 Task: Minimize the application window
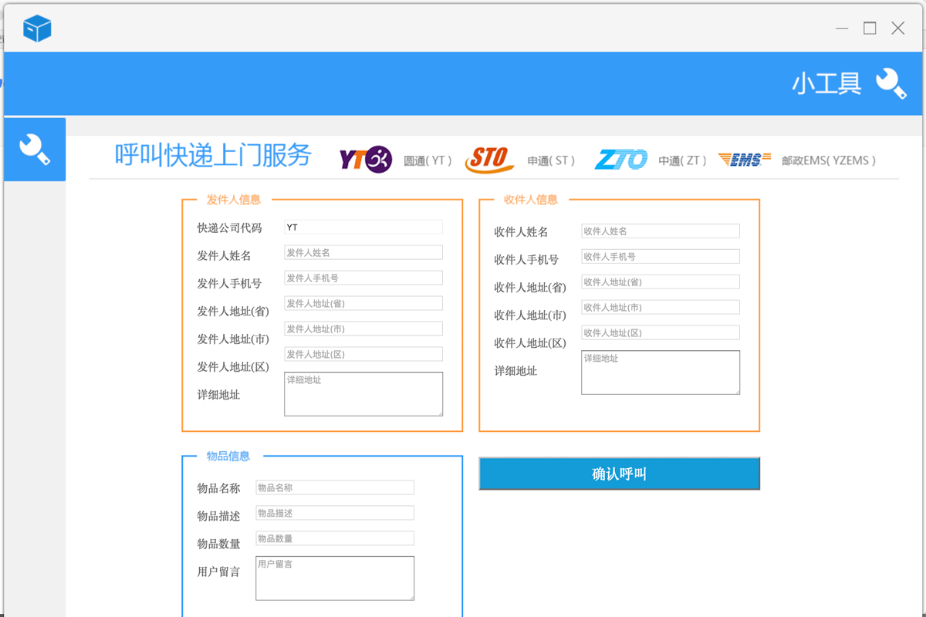[842, 29]
